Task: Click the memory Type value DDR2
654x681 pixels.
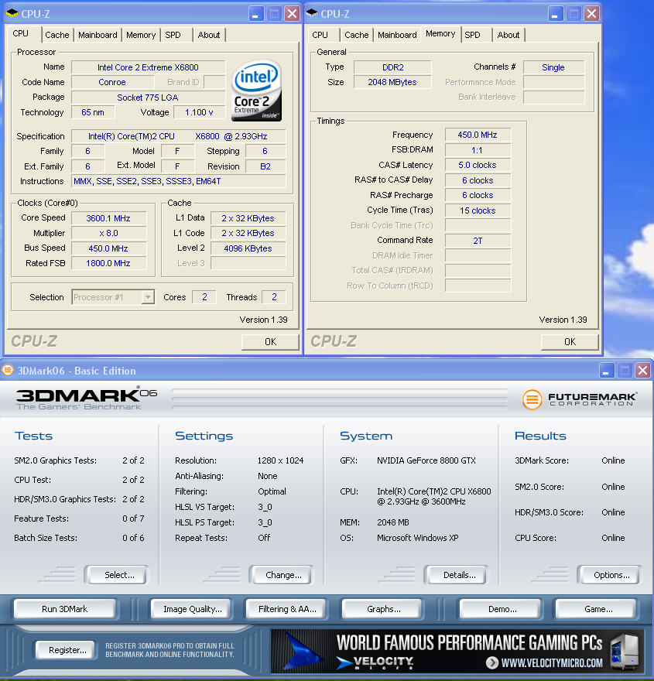Action: [x=392, y=67]
